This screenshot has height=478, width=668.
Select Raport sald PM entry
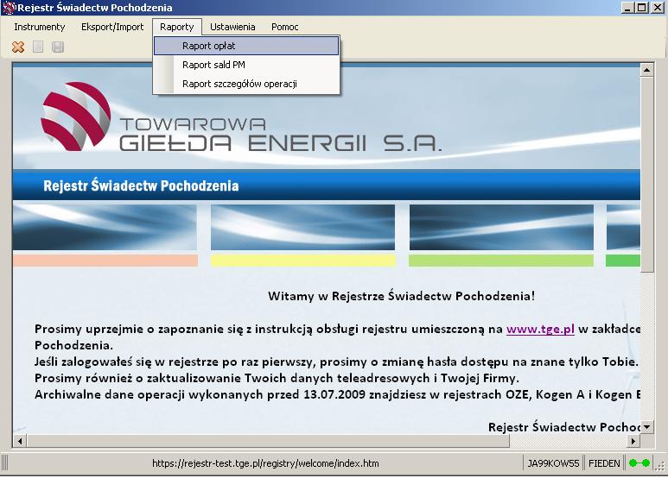click(246, 65)
